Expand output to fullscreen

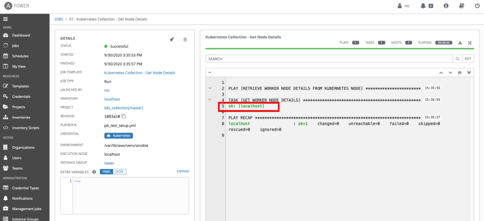(x=470, y=43)
